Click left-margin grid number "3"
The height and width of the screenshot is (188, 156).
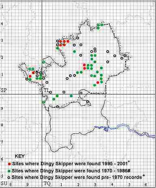coord(2,41)
